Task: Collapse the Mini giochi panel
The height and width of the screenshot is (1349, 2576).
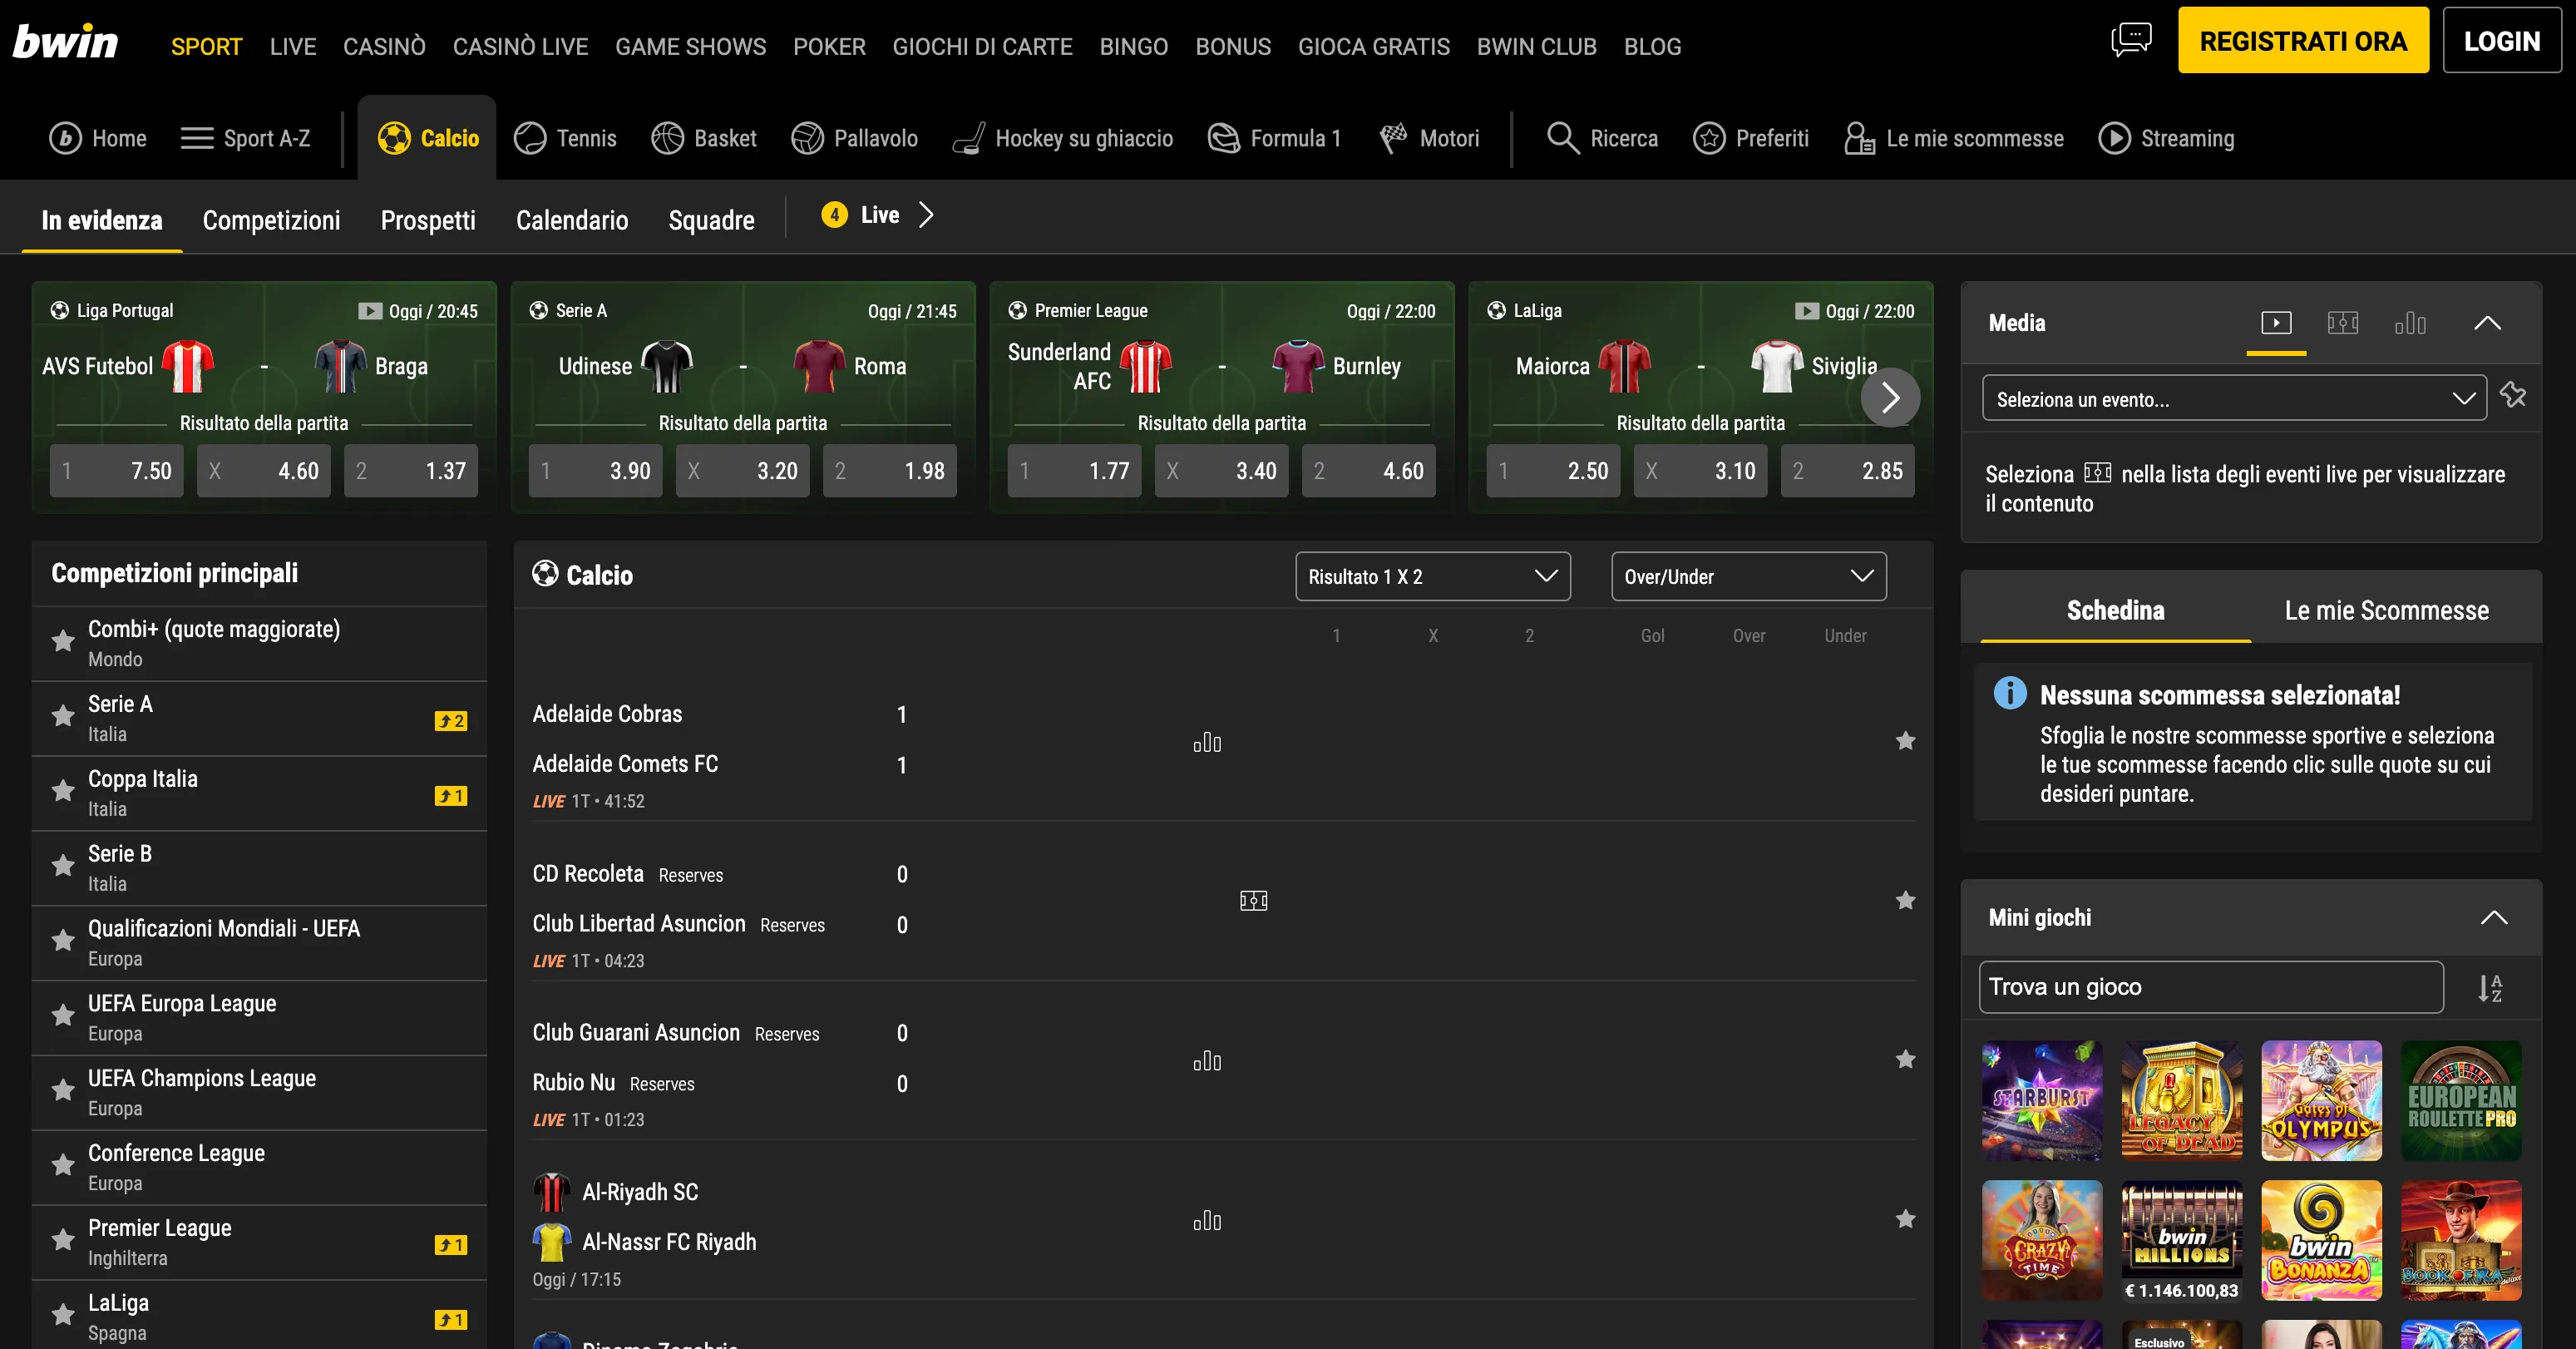Action: (x=2493, y=918)
